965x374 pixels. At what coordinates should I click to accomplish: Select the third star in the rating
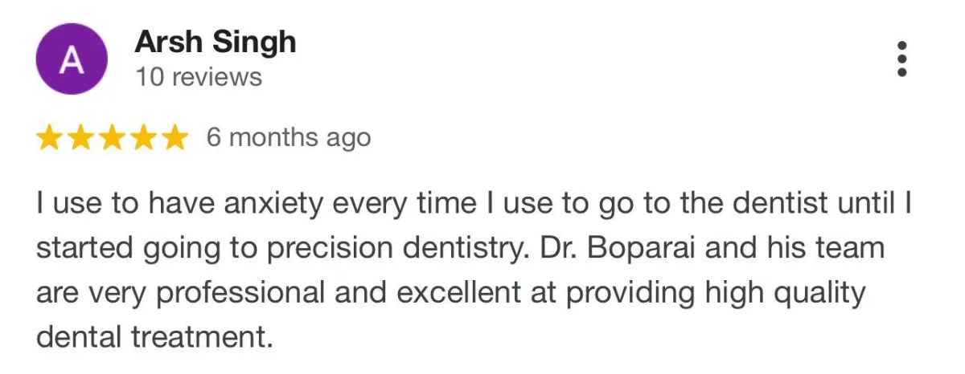click(111, 138)
